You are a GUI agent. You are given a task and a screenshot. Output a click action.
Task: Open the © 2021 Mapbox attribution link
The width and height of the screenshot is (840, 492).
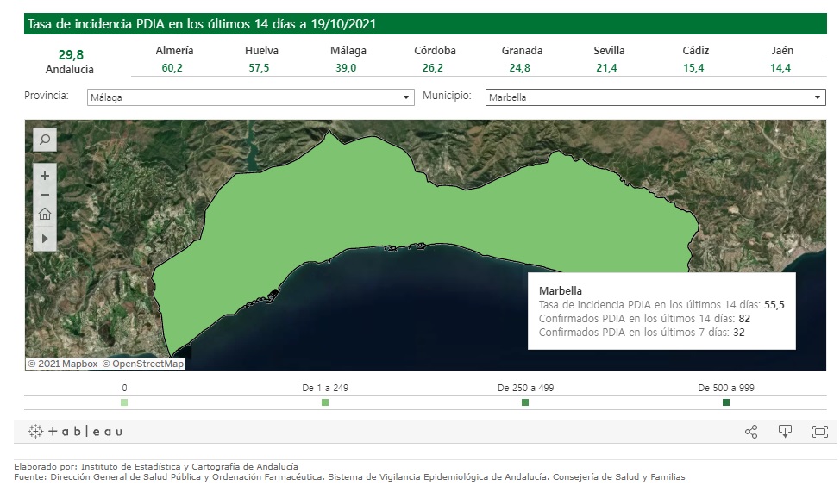coord(63,364)
